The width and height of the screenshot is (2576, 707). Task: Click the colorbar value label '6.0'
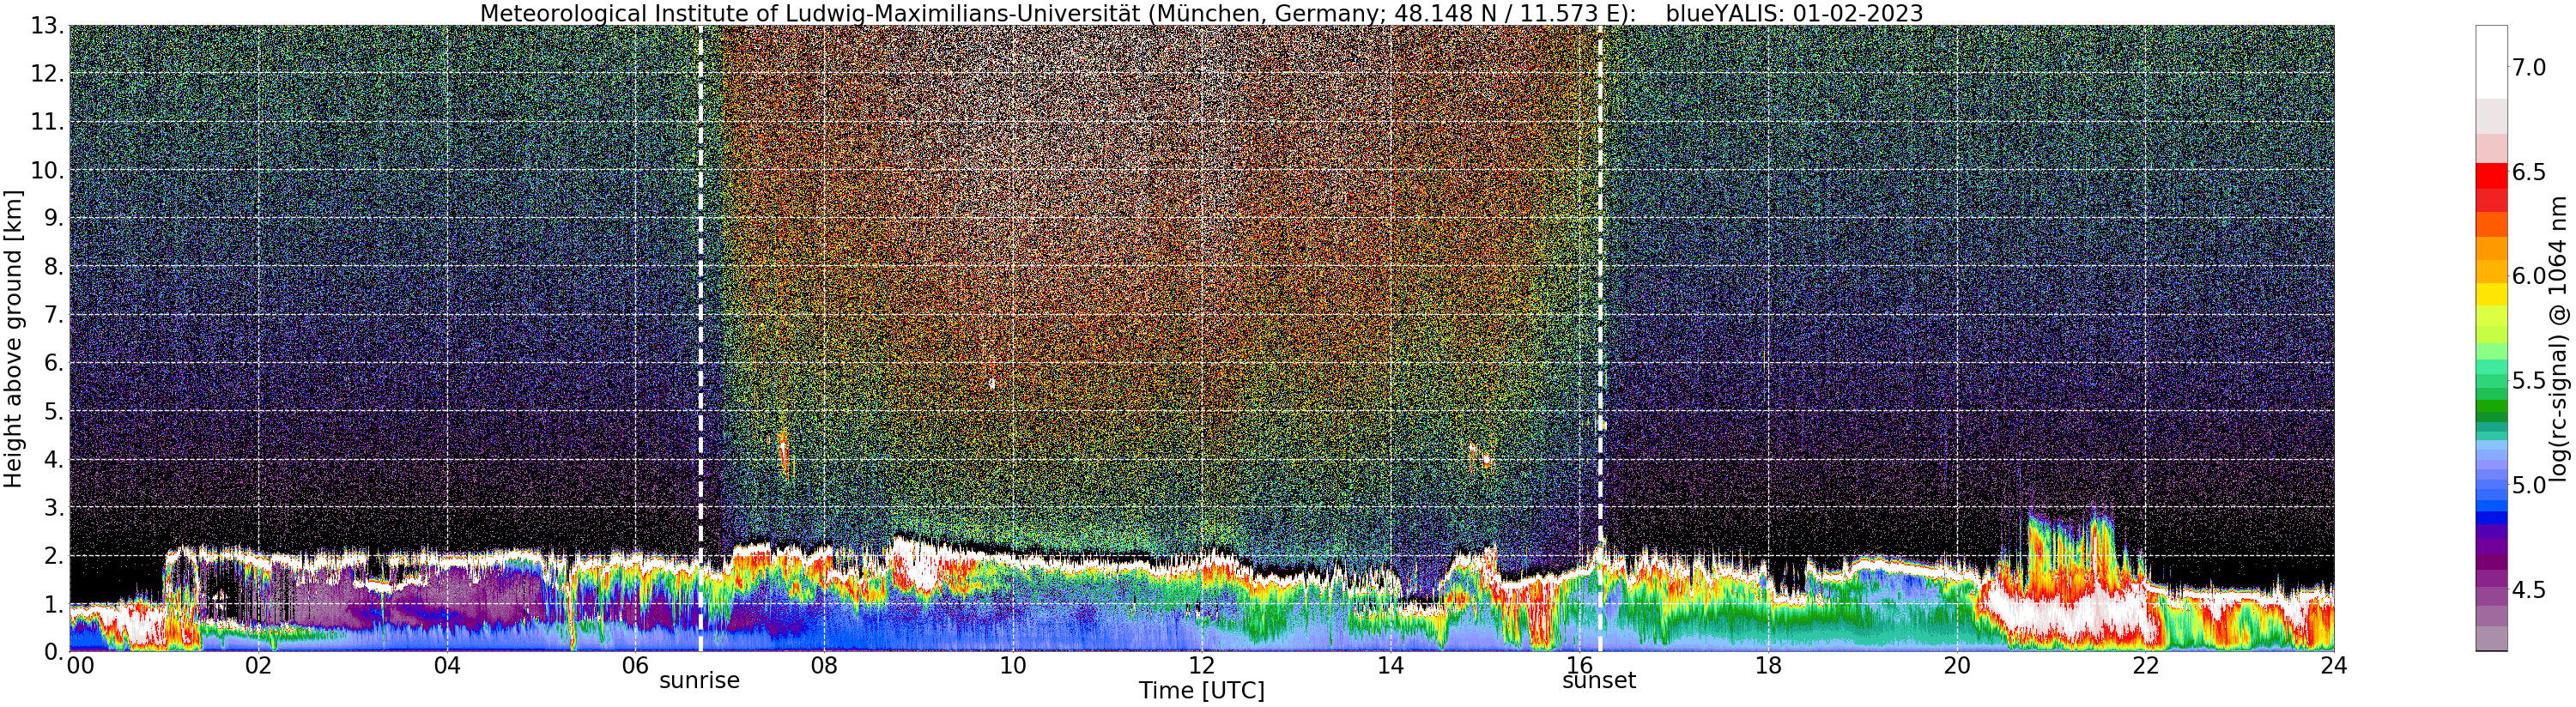point(2529,276)
